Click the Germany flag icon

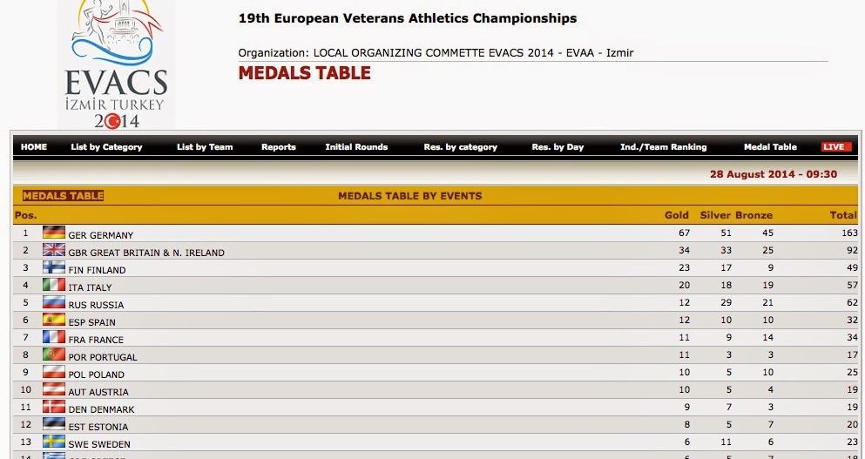(54, 233)
